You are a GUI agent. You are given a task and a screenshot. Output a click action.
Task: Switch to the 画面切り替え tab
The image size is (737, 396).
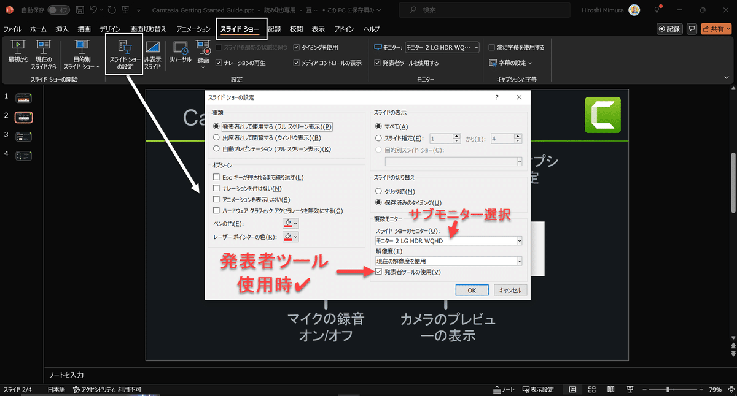[x=148, y=29]
